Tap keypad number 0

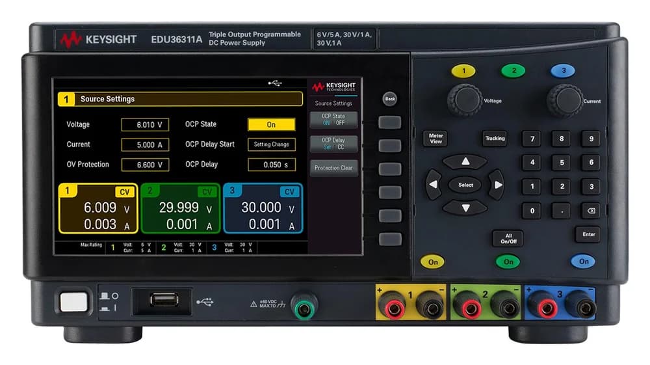(532, 211)
